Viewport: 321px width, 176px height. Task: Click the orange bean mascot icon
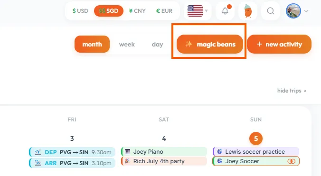[248, 11]
